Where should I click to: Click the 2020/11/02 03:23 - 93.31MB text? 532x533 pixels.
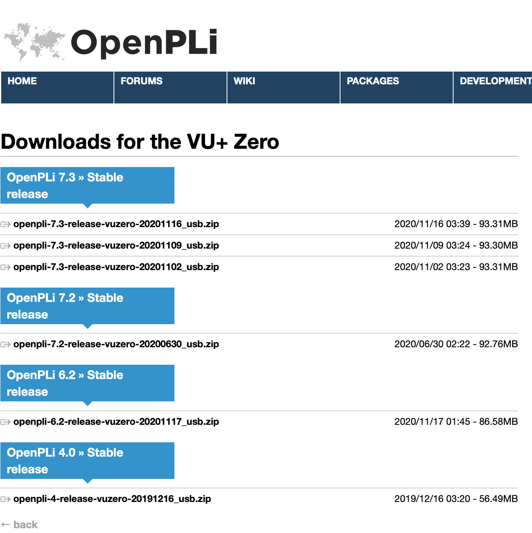[456, 267]
